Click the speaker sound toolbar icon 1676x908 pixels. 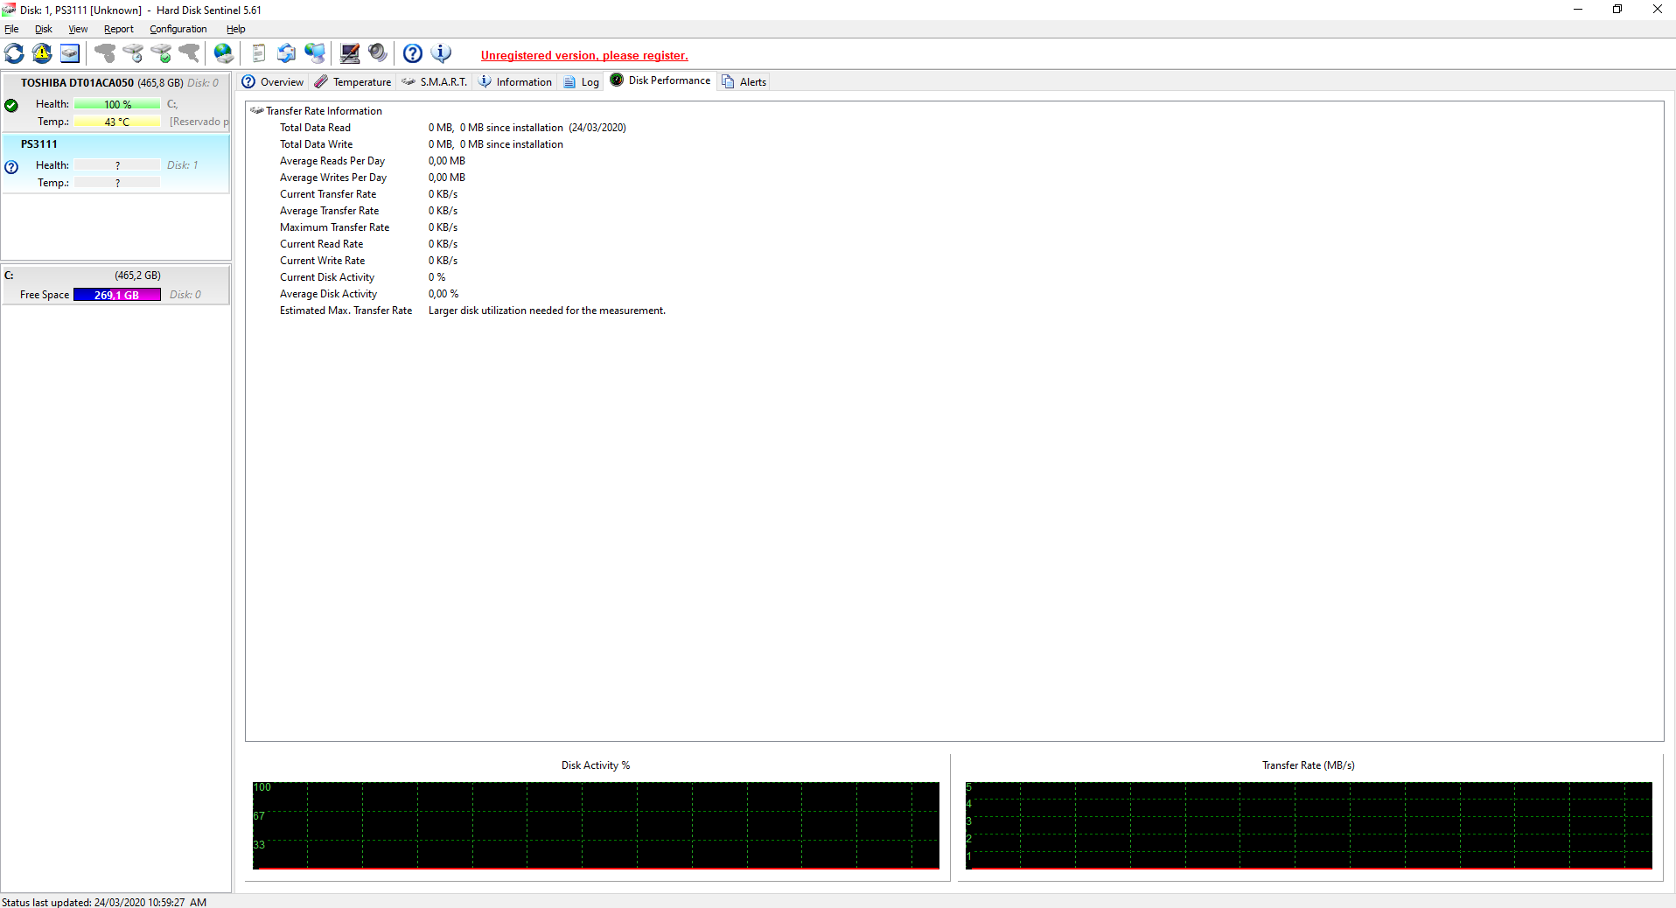pos(378,53)
